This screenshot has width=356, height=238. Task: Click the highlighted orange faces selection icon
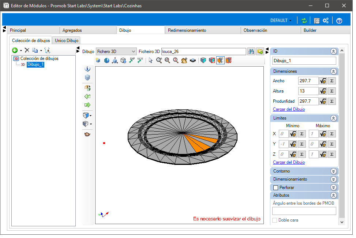pos(220,60)
